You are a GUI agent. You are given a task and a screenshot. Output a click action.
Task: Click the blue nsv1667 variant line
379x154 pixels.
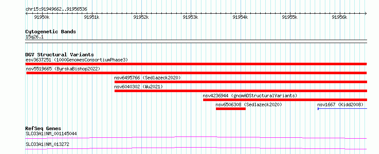pyautogui.click(x=342, y=109)
